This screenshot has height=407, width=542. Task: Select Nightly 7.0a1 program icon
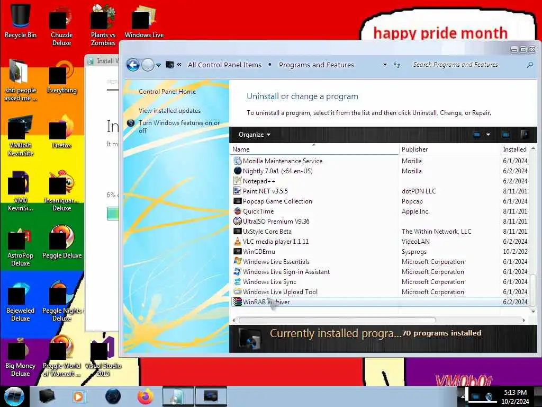tap(237, 171)
